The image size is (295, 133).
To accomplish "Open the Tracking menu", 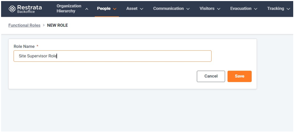I will pyautogui.click(x=276, y=9).
